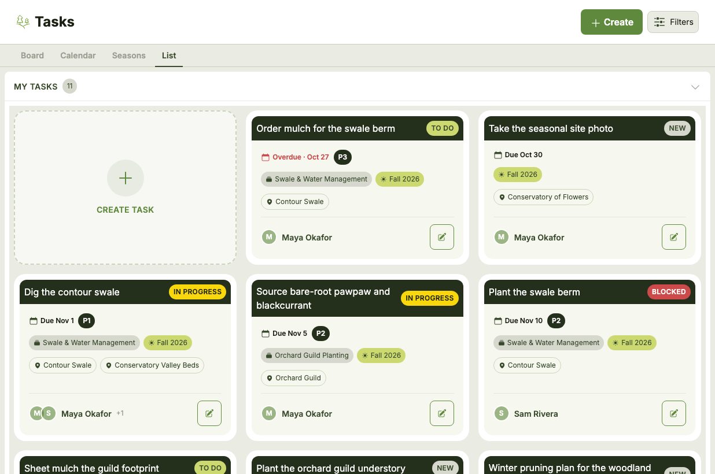715x474 pixels.
Task: Click the P2 priority badge on Plant the swale berm
Action: click(x=556, y=321)
